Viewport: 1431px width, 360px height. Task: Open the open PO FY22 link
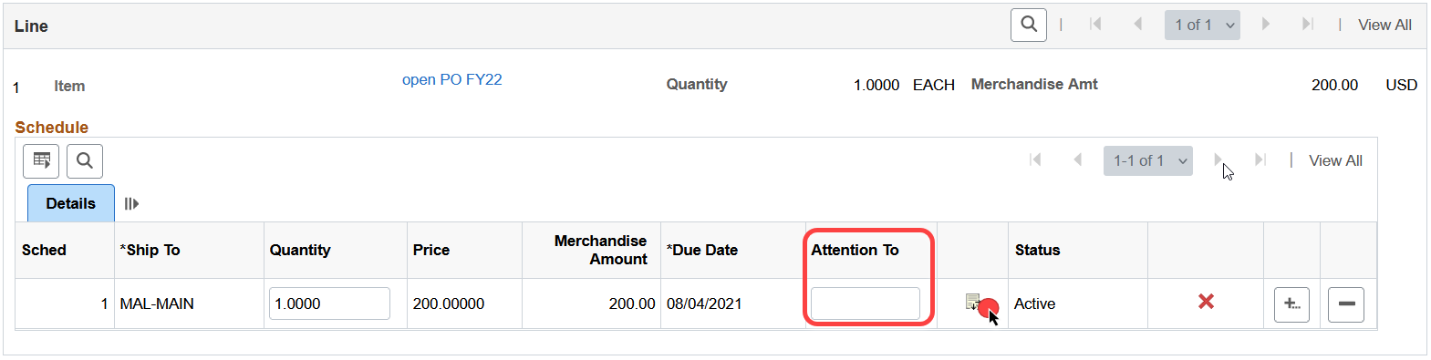pyautogui.click(x=452, y=79)
